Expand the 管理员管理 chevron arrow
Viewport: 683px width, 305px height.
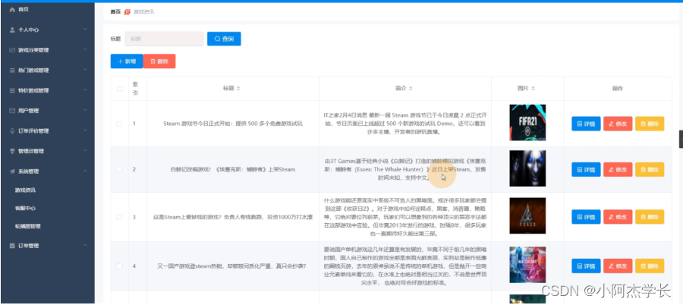tap(85, 151)
